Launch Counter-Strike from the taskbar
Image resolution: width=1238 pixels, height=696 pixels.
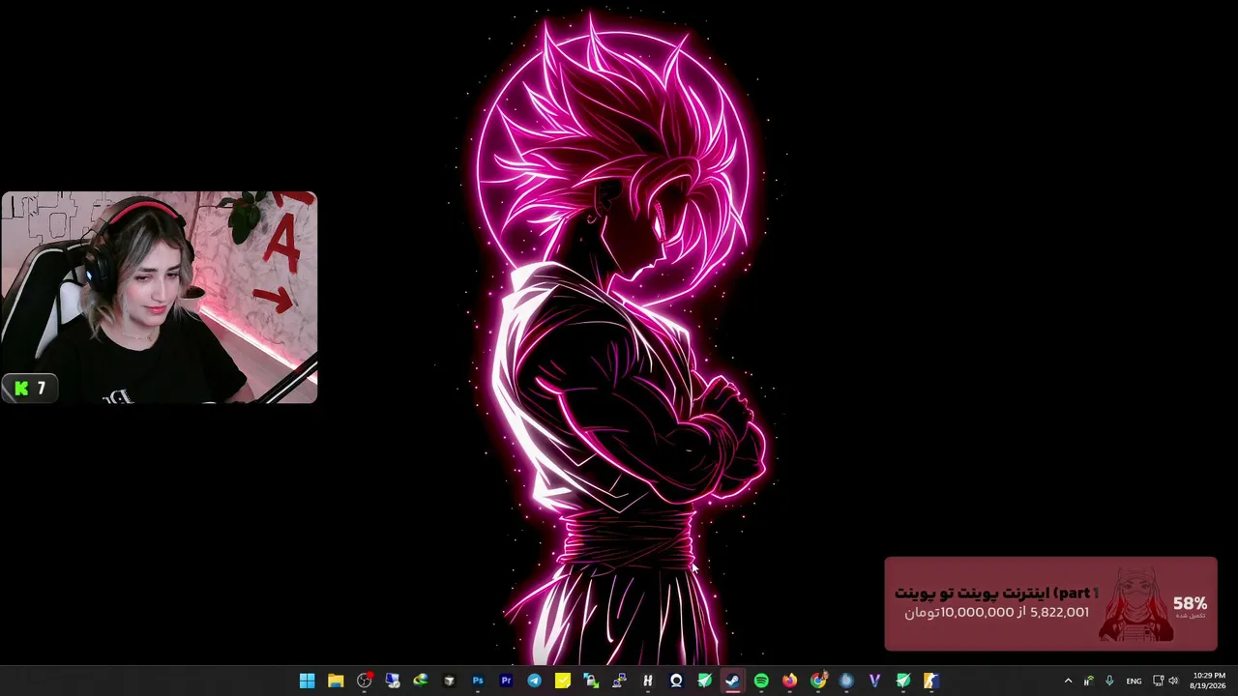coord(931,681)
